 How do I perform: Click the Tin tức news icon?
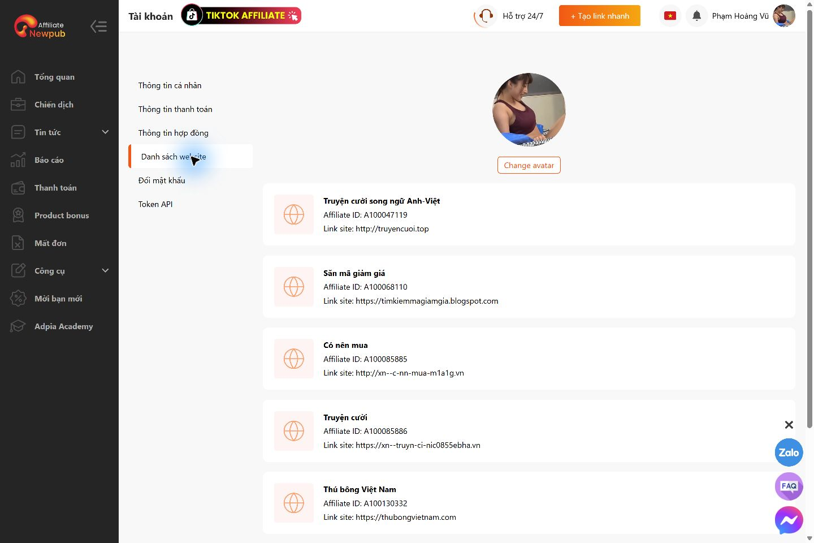[x=18, y=132]
